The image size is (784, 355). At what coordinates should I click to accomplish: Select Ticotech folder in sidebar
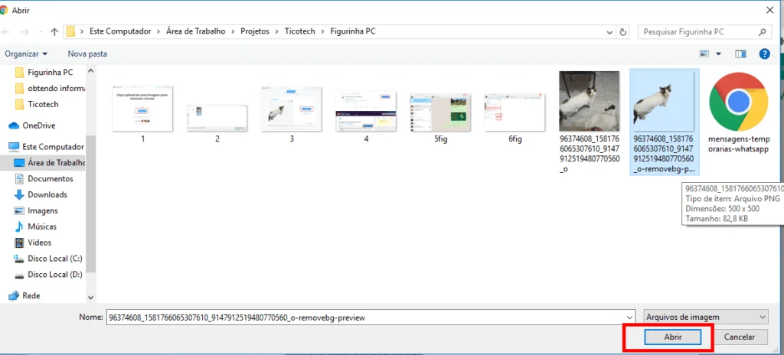[37, 105]
